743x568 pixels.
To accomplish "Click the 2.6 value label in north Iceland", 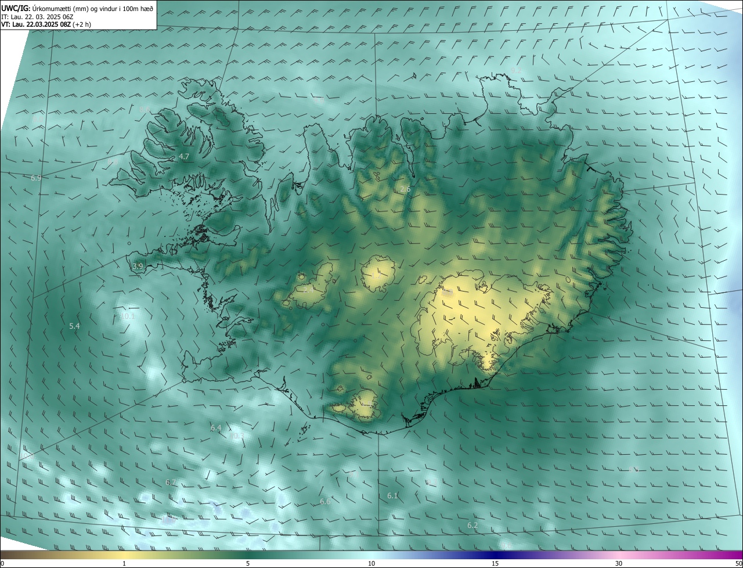I will (406, 189).
